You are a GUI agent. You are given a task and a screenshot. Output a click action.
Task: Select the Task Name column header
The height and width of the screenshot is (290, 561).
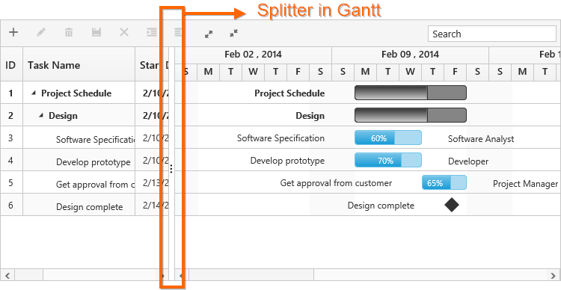tap(79, 64)
